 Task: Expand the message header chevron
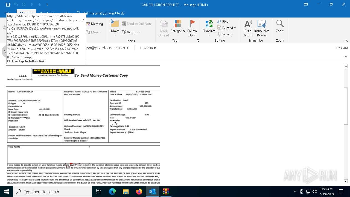pyautogui.click(x=346, y=57)
